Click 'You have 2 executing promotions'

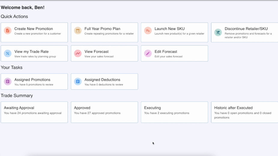click(167, 113)
